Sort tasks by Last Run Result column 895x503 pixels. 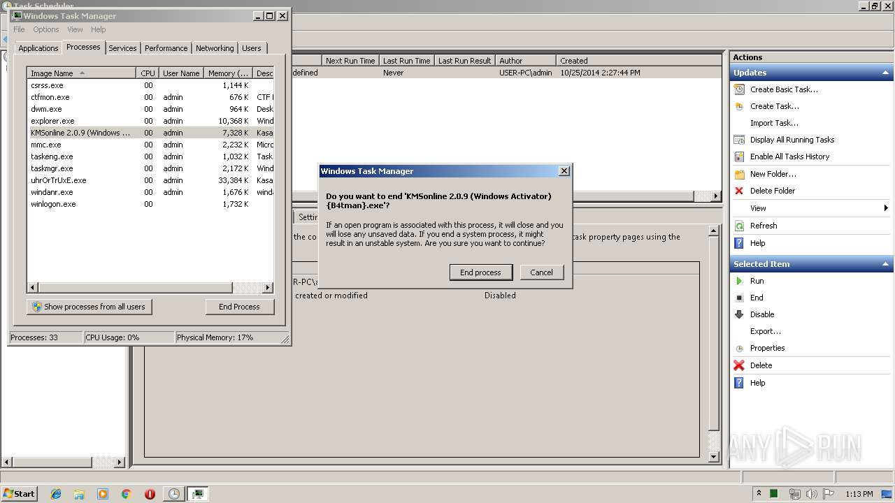tap(465, 61)
